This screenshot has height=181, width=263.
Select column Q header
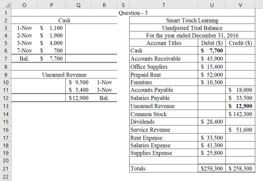point(78,5)
